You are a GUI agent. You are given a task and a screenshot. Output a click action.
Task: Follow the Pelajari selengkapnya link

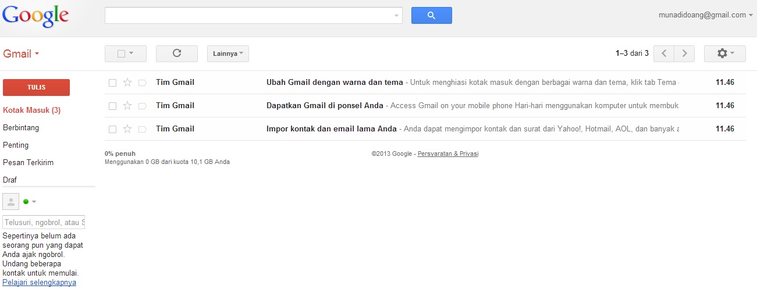pos(39,283)
